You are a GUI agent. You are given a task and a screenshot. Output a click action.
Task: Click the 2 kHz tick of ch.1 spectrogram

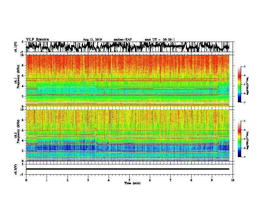[x=23, y=96]
